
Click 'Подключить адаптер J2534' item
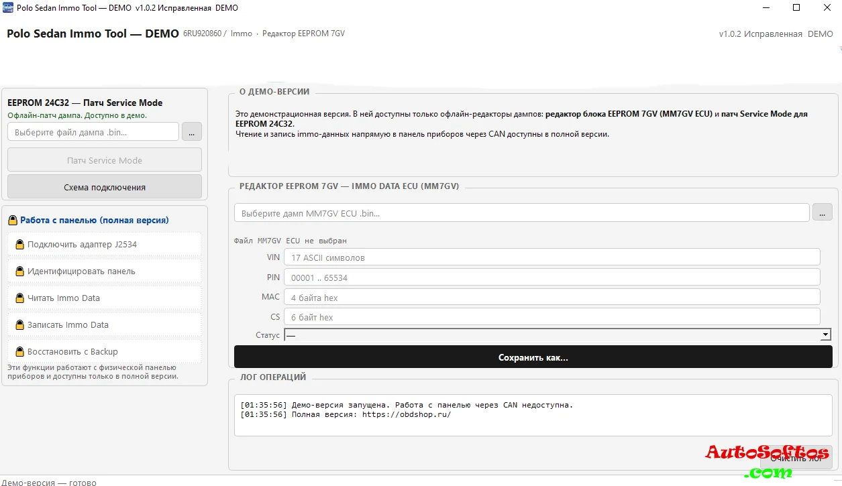(105, 245)
